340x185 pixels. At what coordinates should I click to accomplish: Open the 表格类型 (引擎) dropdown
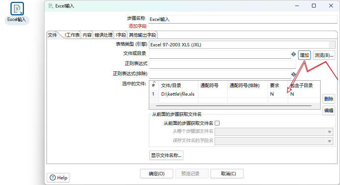coord(331,45)
